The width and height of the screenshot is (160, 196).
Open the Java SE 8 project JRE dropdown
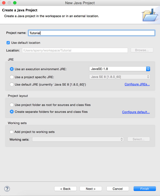pyautogui.click(x=119, y=77)
